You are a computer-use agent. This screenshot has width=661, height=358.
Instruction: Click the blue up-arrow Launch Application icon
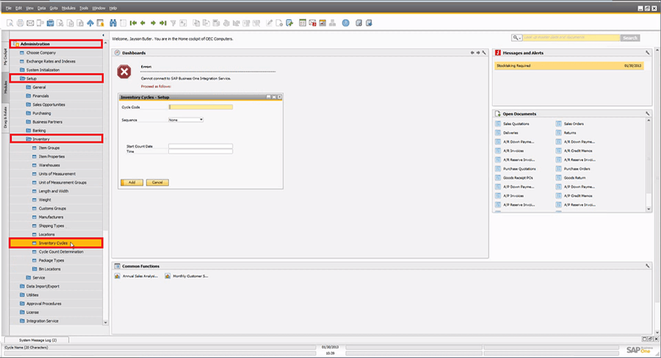(90, 23)
